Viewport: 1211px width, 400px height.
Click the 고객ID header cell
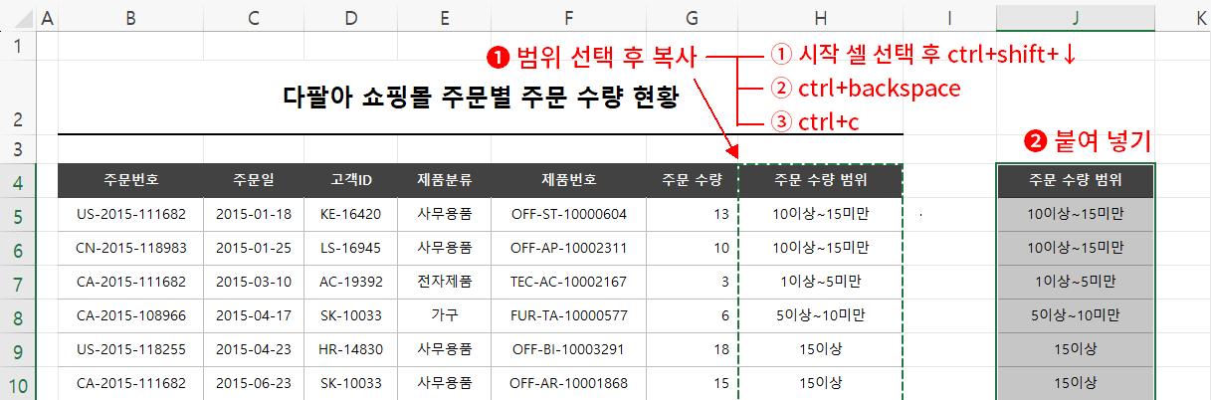[350, 181]
